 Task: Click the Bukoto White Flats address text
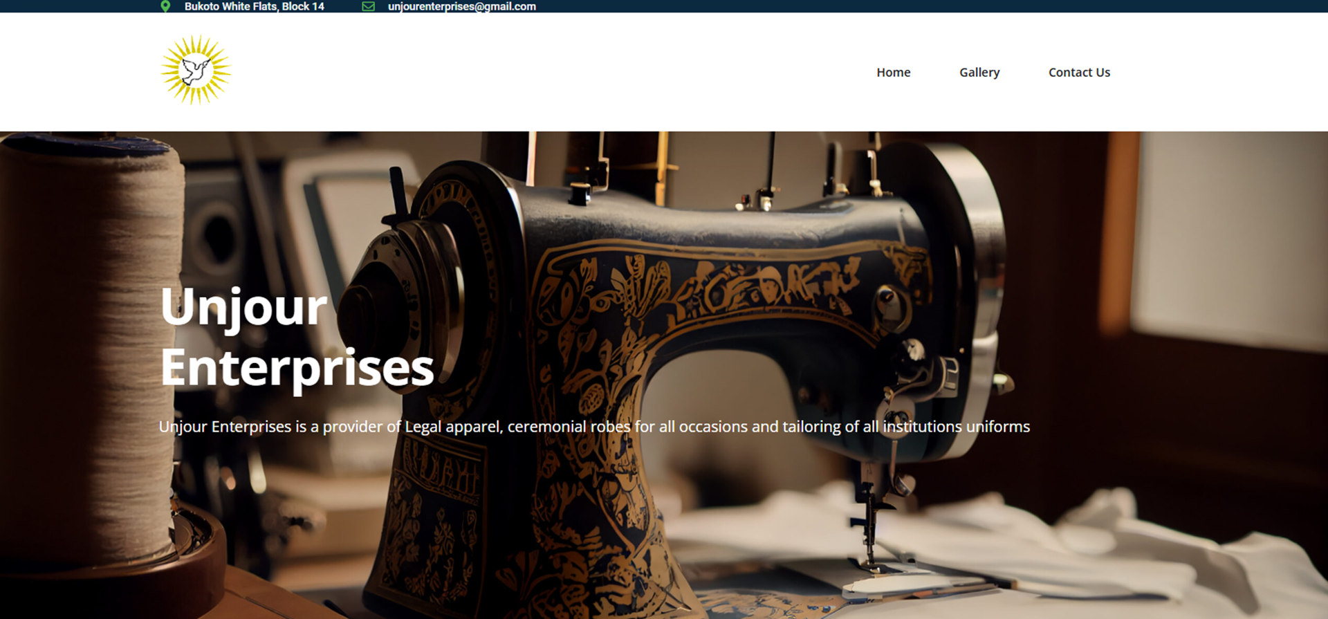pos(254,6)
